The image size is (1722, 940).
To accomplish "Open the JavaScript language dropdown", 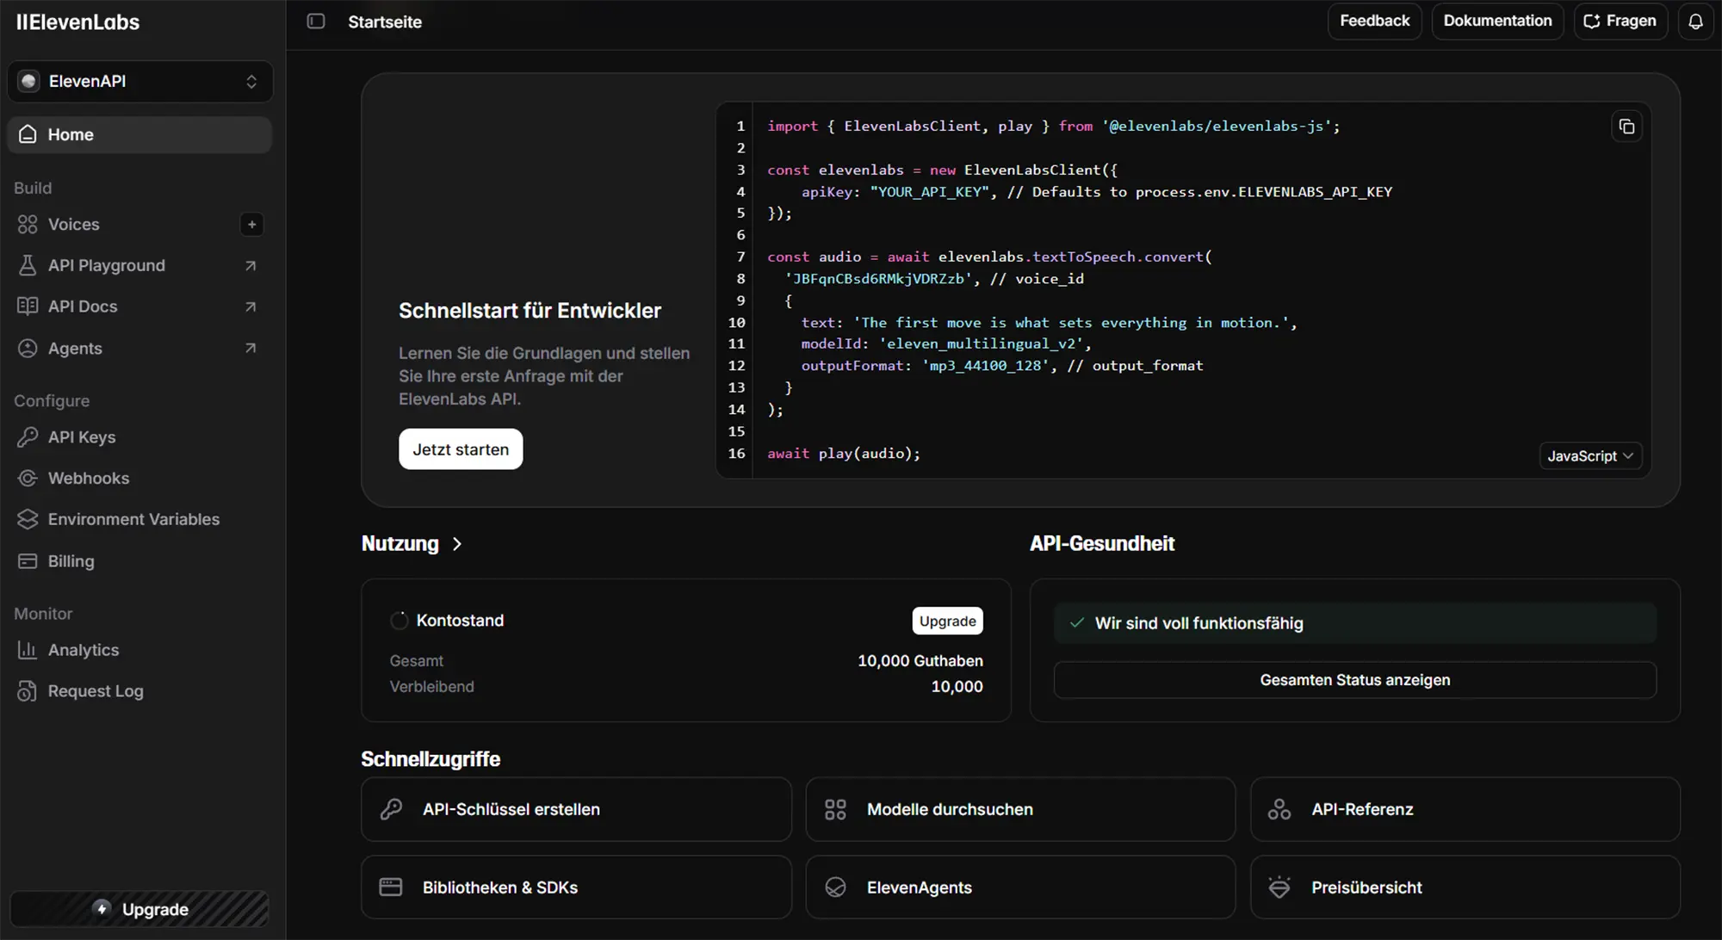I will 1589,456.
